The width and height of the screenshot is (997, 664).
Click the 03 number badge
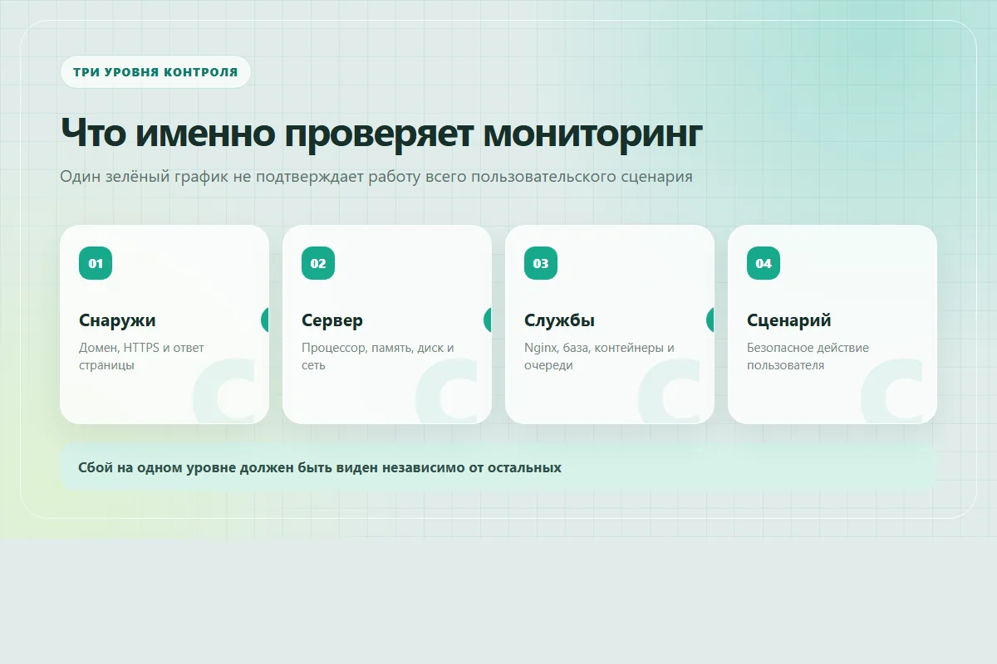coord(541,263)
